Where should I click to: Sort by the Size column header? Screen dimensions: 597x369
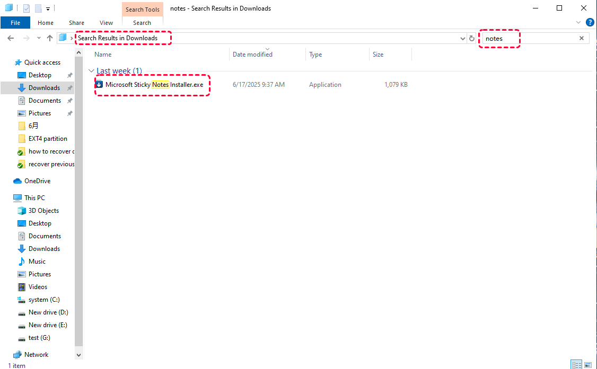click(378, 55)
